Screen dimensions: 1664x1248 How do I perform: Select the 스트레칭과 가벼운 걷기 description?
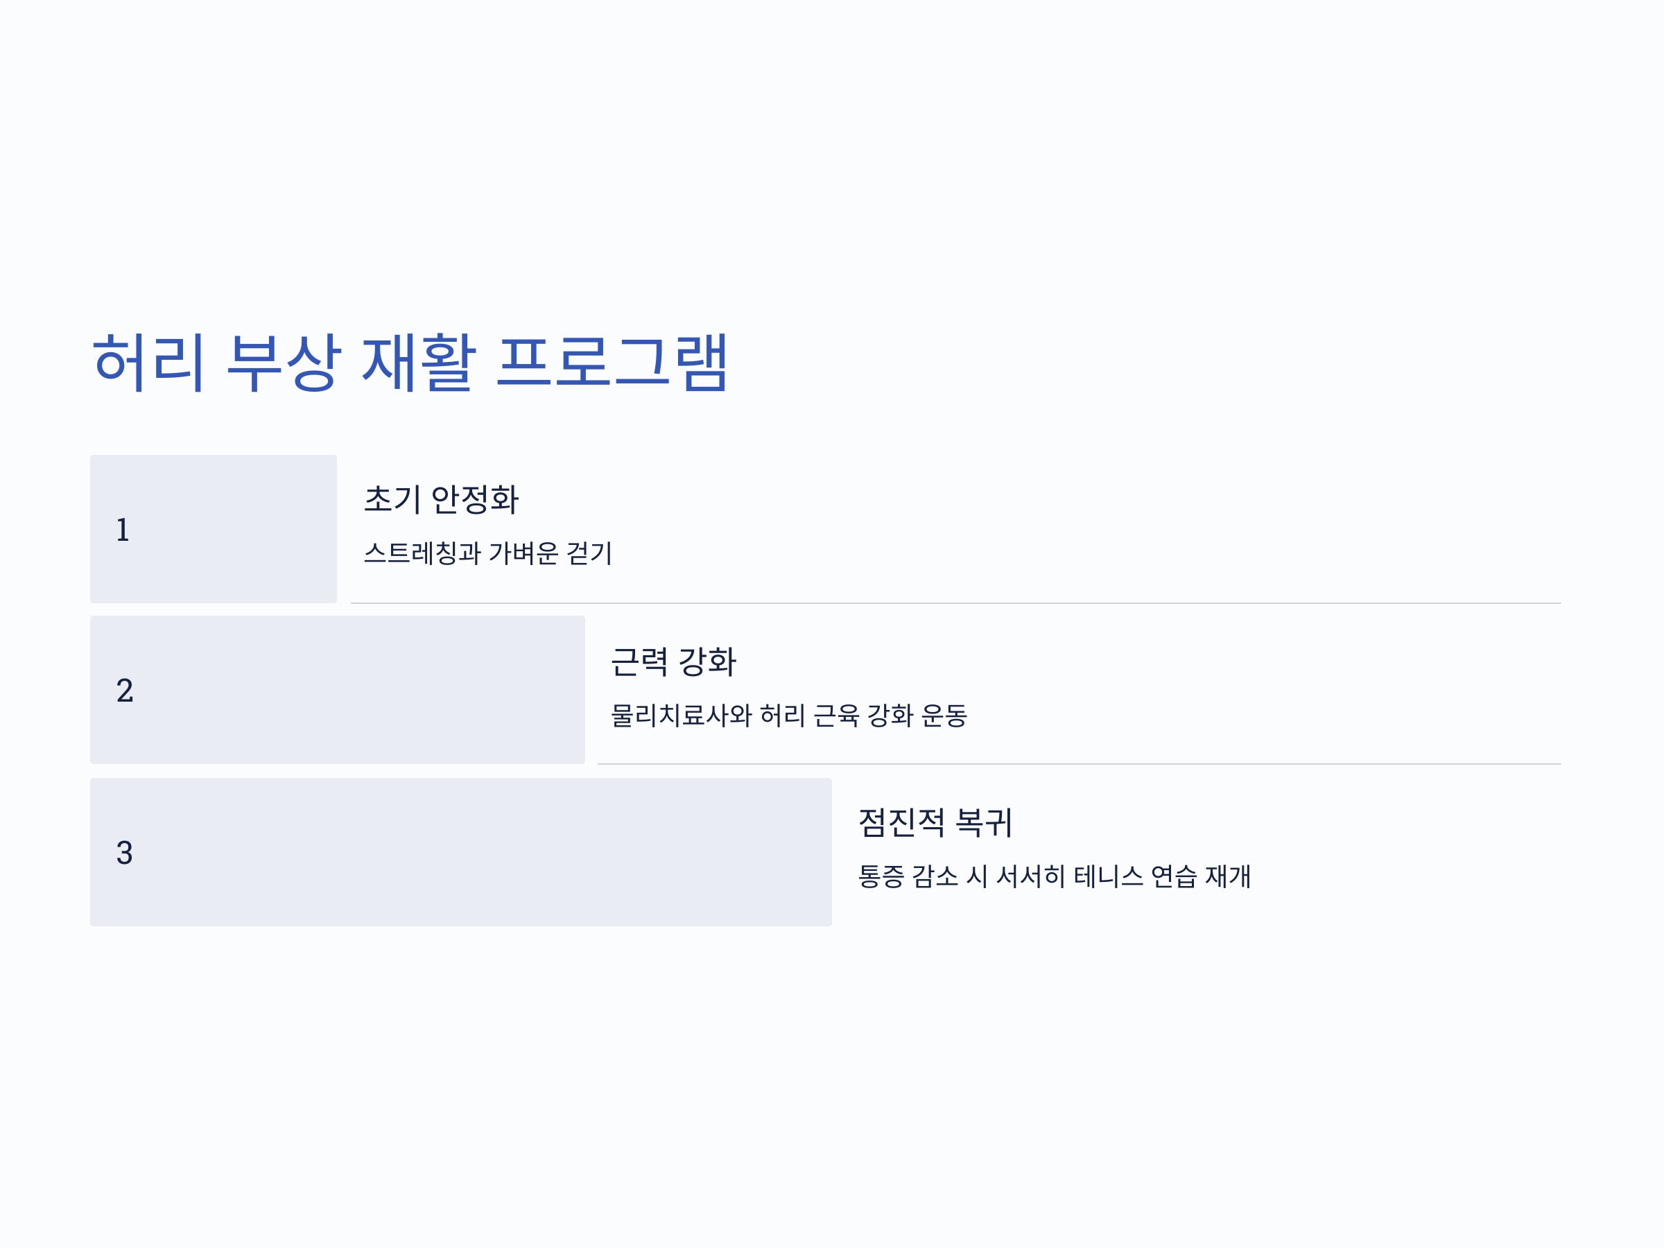tap(488, 553)
